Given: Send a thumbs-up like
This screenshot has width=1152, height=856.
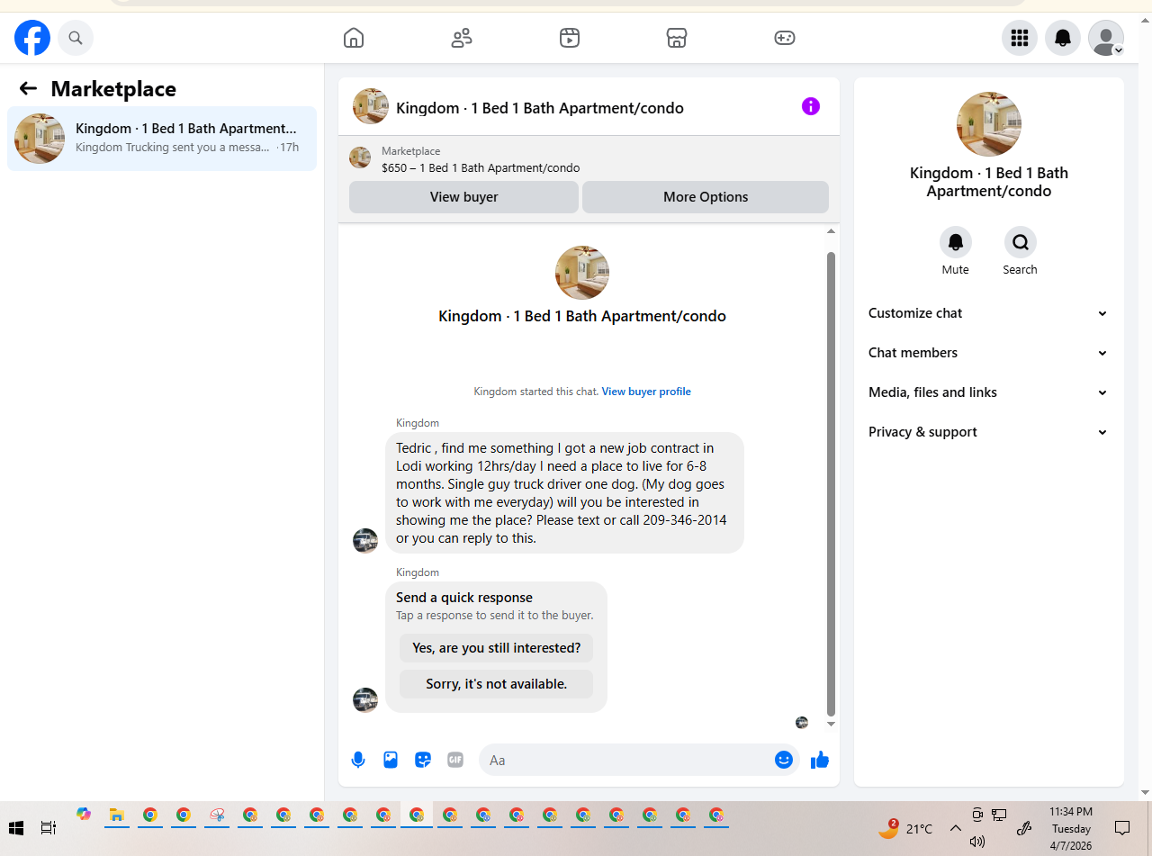Looking at the screenshot, I should [819, 760].
